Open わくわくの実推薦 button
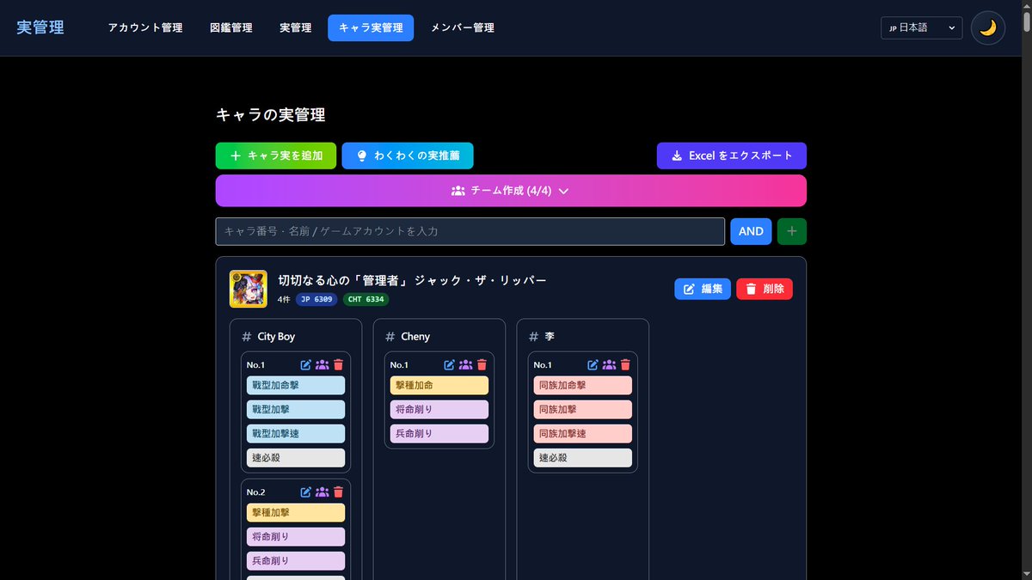This screenshot has height=580, width=1032. click(x=408, y=156)
